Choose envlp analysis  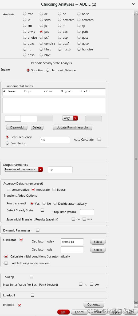[x=25, y=32]
